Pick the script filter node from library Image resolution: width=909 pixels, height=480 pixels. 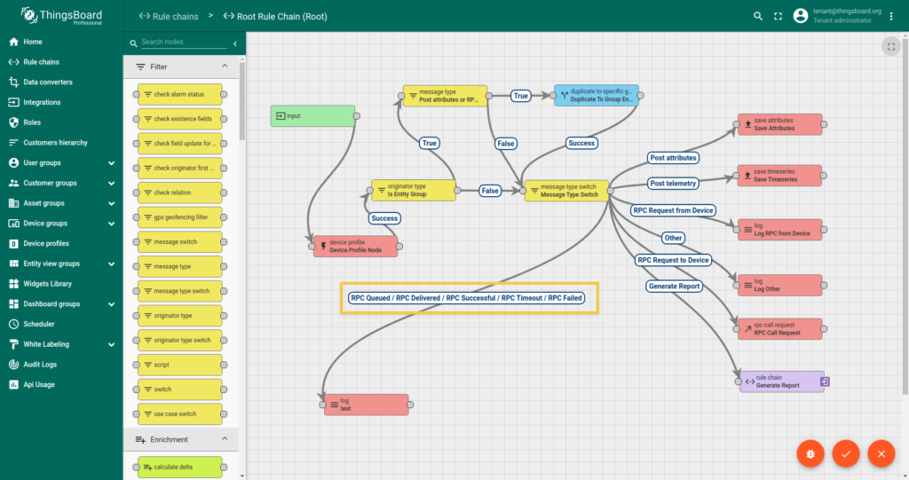click(181, 365)
